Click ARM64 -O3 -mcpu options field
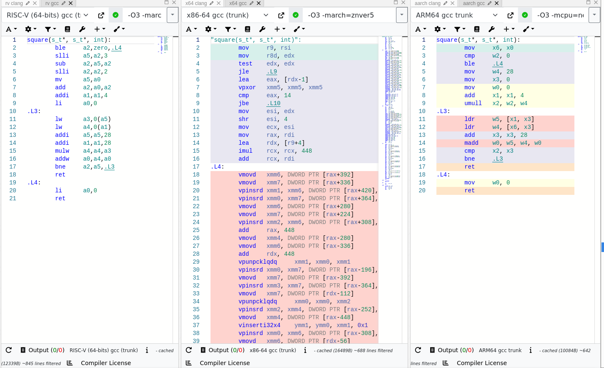 [x=560, y=15]
